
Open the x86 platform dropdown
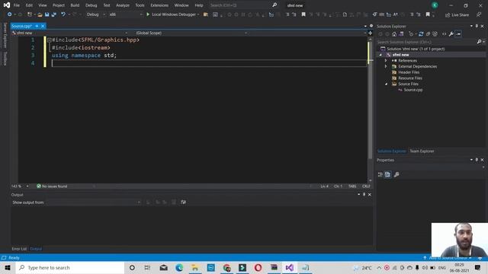point(125,14)
